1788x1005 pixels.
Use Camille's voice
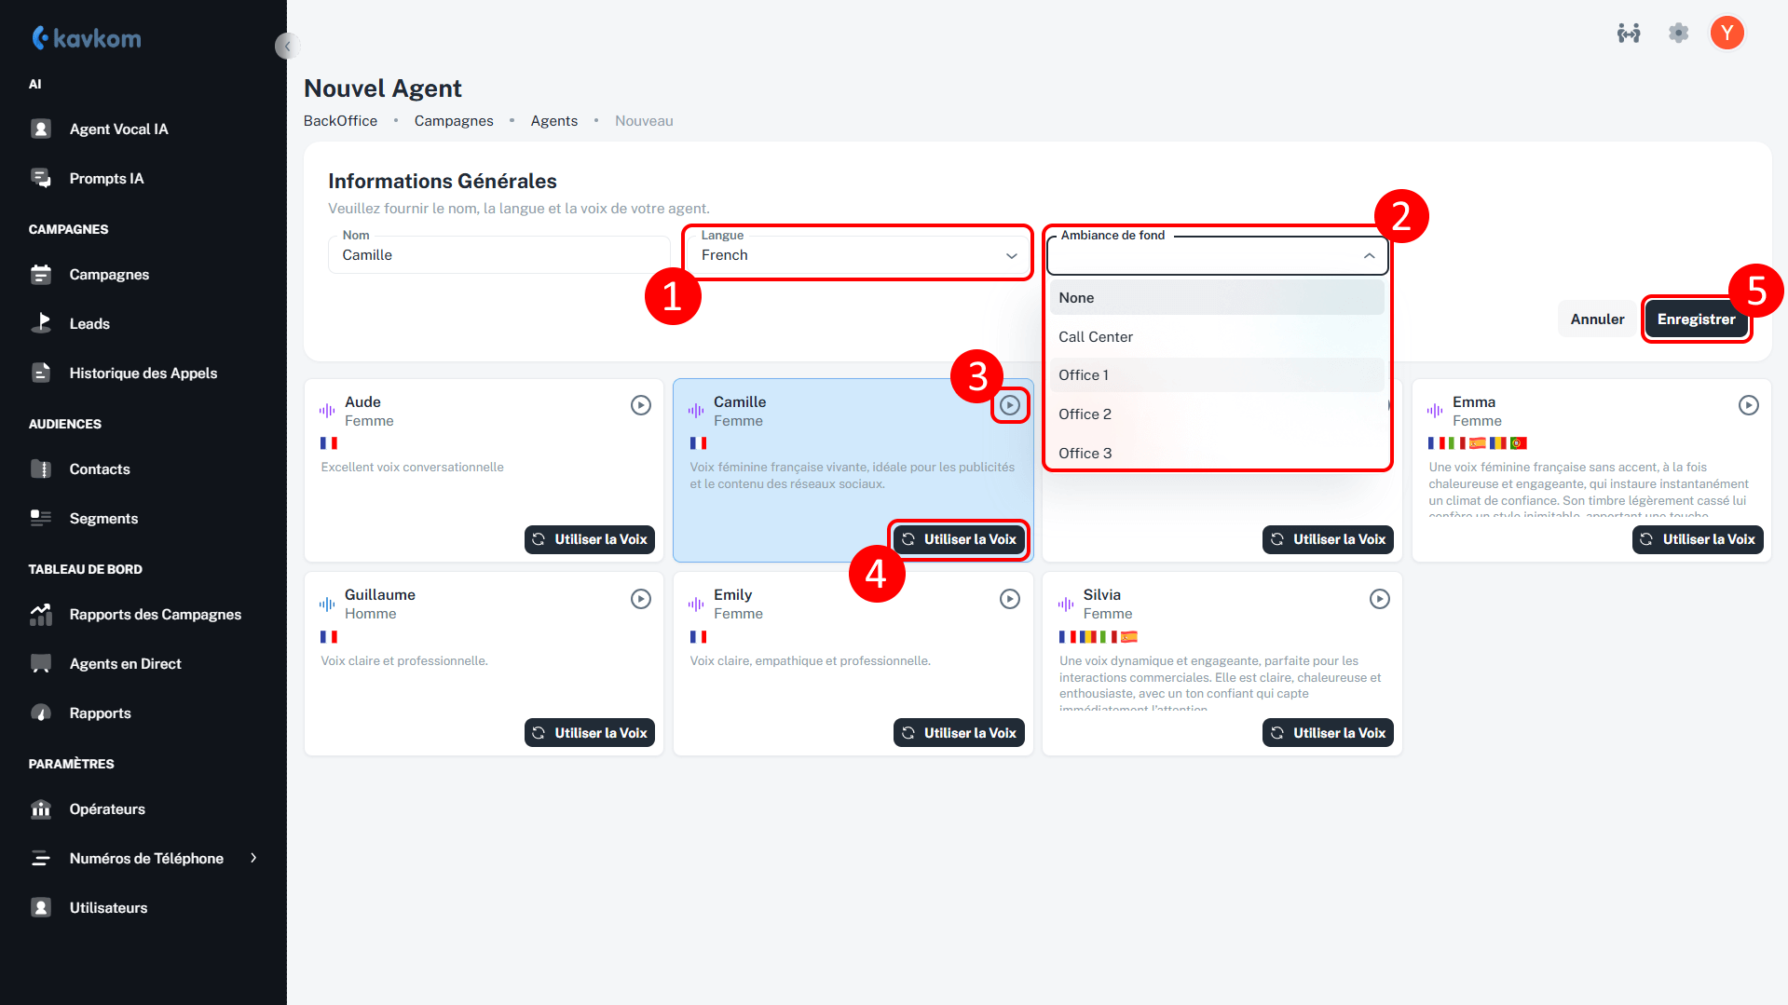[x=960, y=539]
